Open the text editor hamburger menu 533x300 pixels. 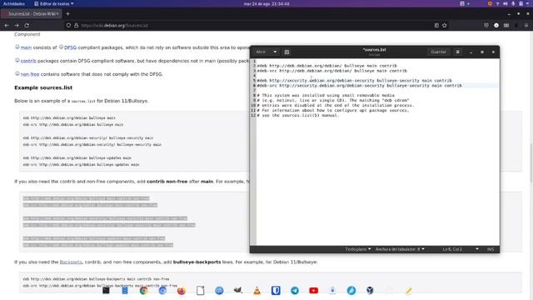[458, 52]
